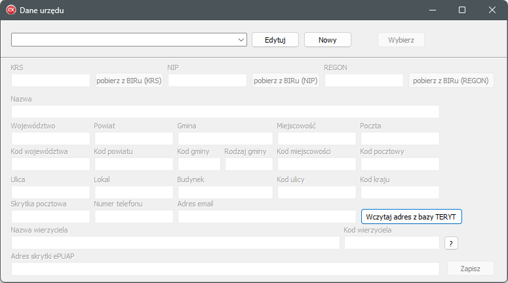The width and height of the screenshot is (508, 283).
Task: Click the Adres email field
Action: tap(267, 217)
